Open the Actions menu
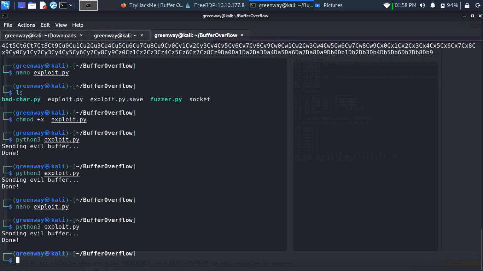Screen dimensions: 483x271 coord(27,25)
